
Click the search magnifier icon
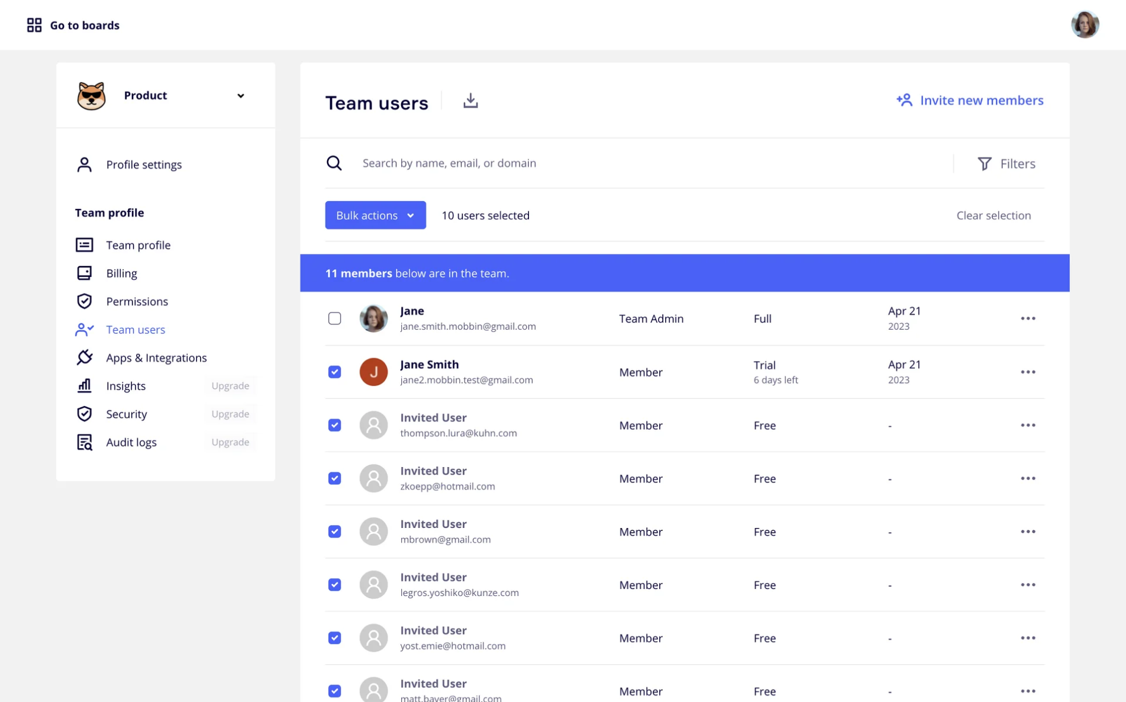[x=334, y=163]
